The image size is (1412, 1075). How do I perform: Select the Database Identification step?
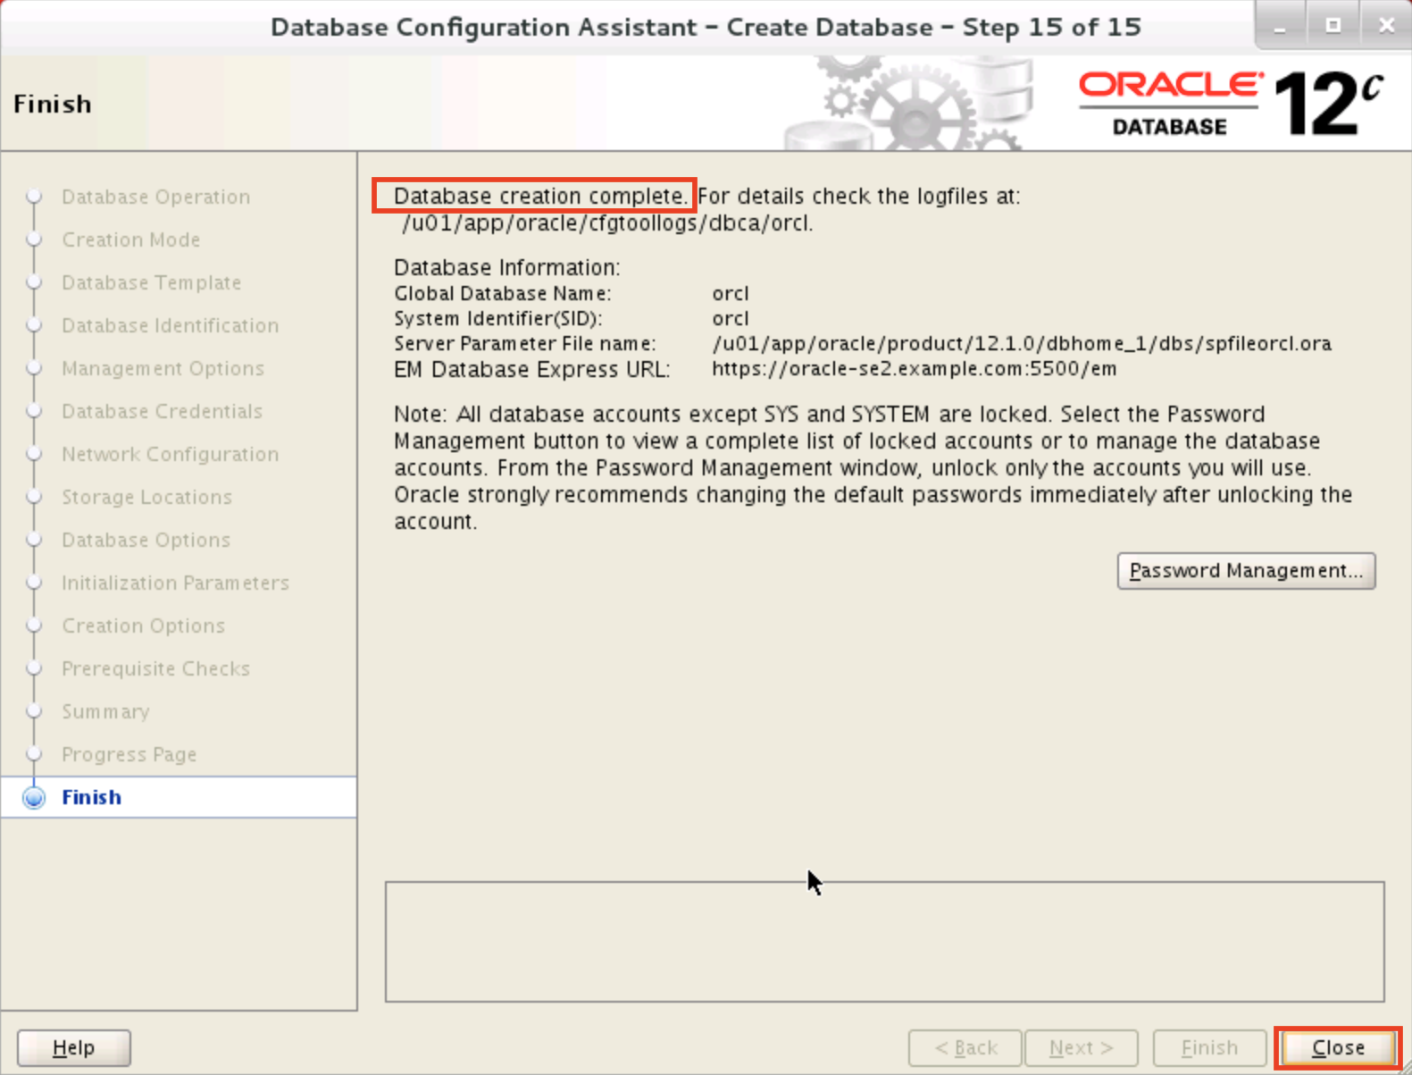click(171, 325)
